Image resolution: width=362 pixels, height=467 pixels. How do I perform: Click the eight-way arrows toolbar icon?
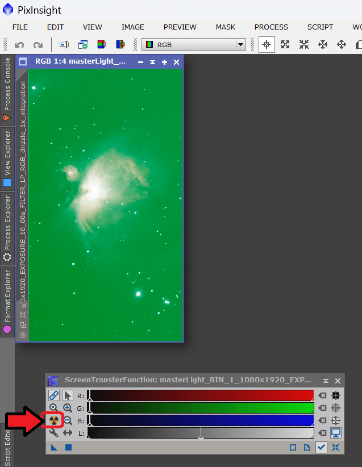click(x=323, y=45)
